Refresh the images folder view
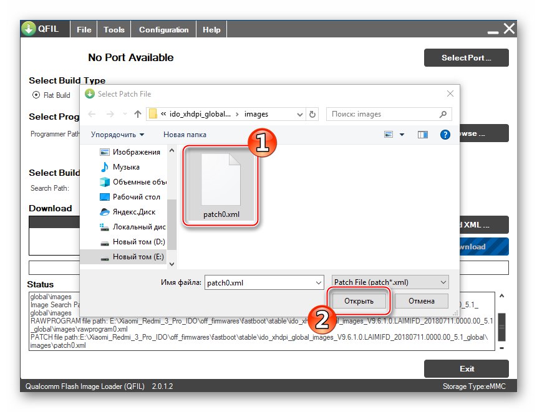 pyautogui.click(x=312, y=114)
